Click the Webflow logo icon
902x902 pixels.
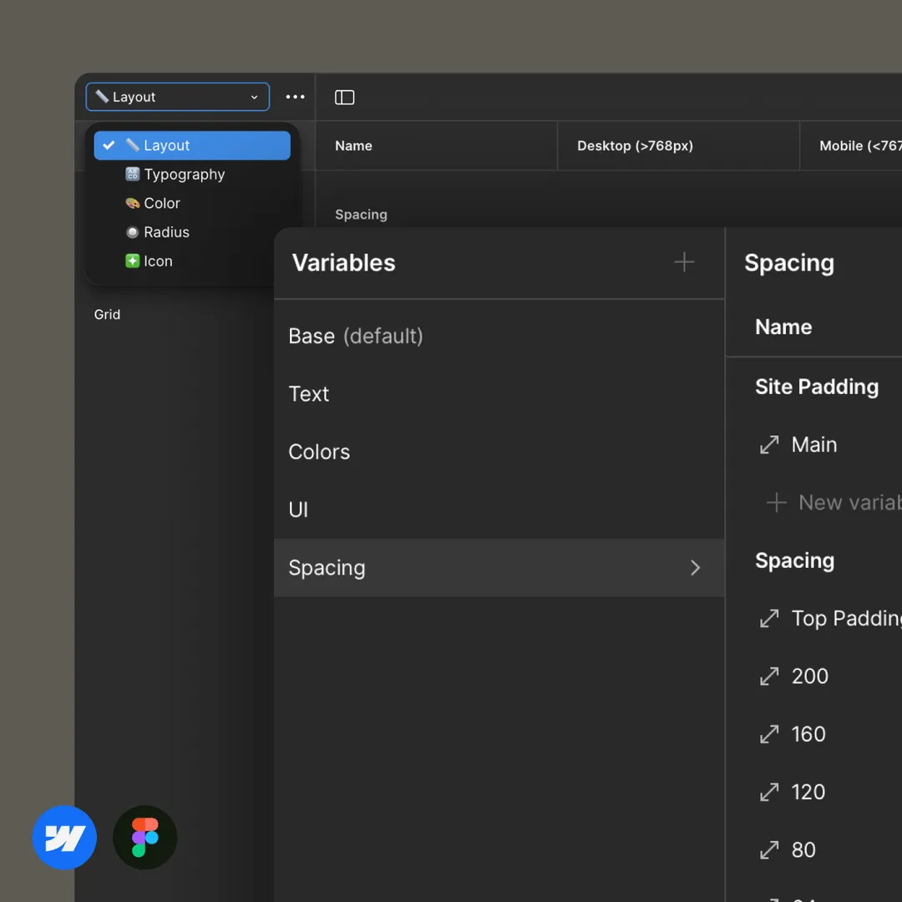64,837
